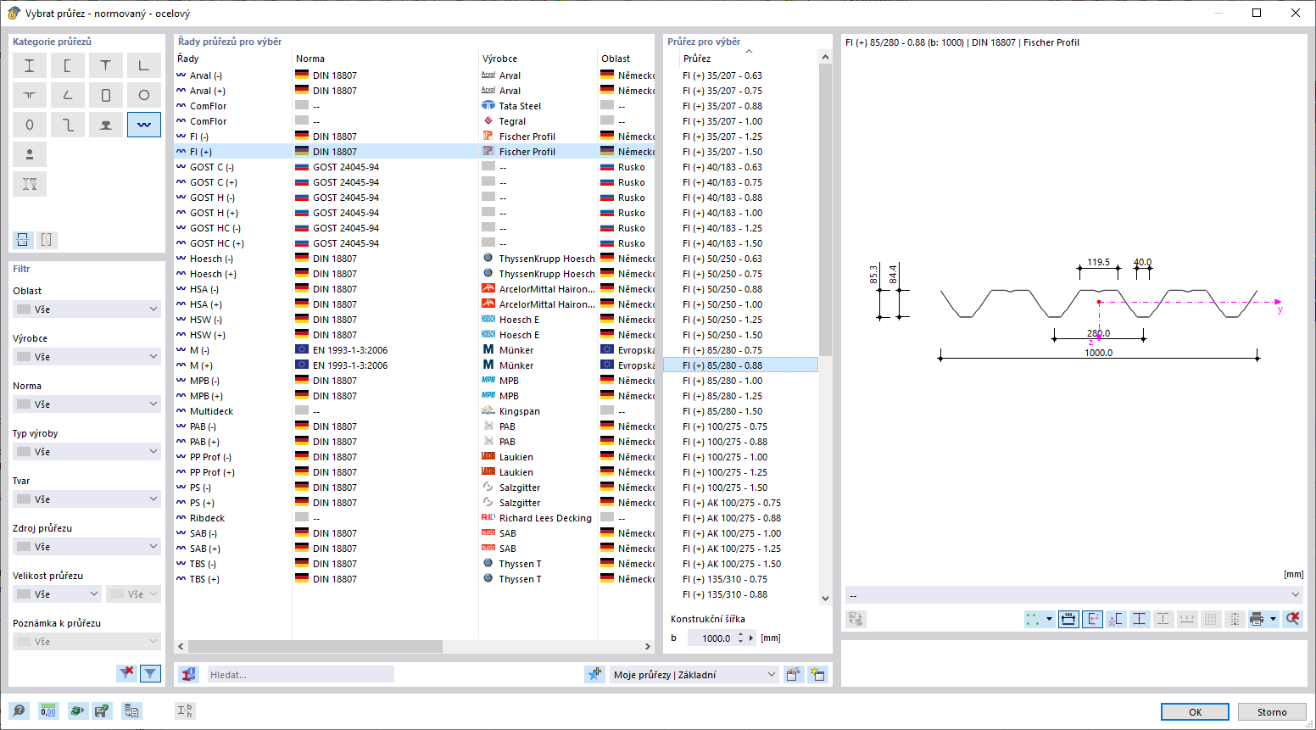This screenshot has width=1316, height=730.
Task: Toggle the active filter funnel button
Action: tap(150, 673)
